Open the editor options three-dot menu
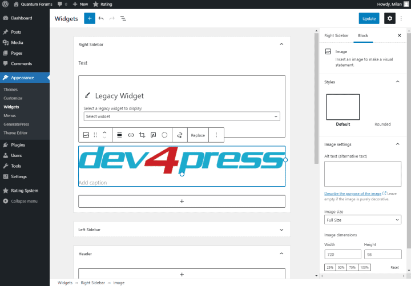This screenshot has height=286, width=411. (401, 18)
